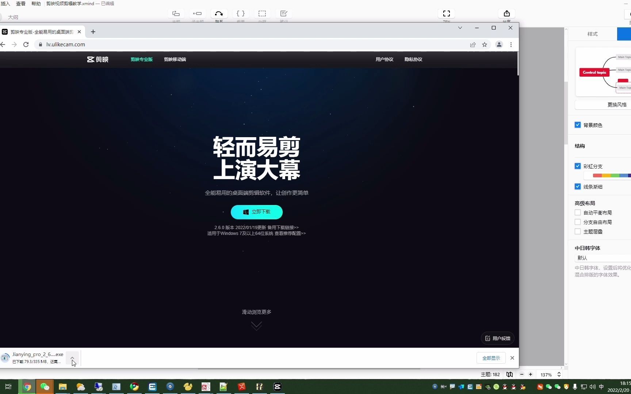This screenshot has width=631, height=394.
Task: Enable the 自动平衡布局 checkbox
Action: pos(578,212)
